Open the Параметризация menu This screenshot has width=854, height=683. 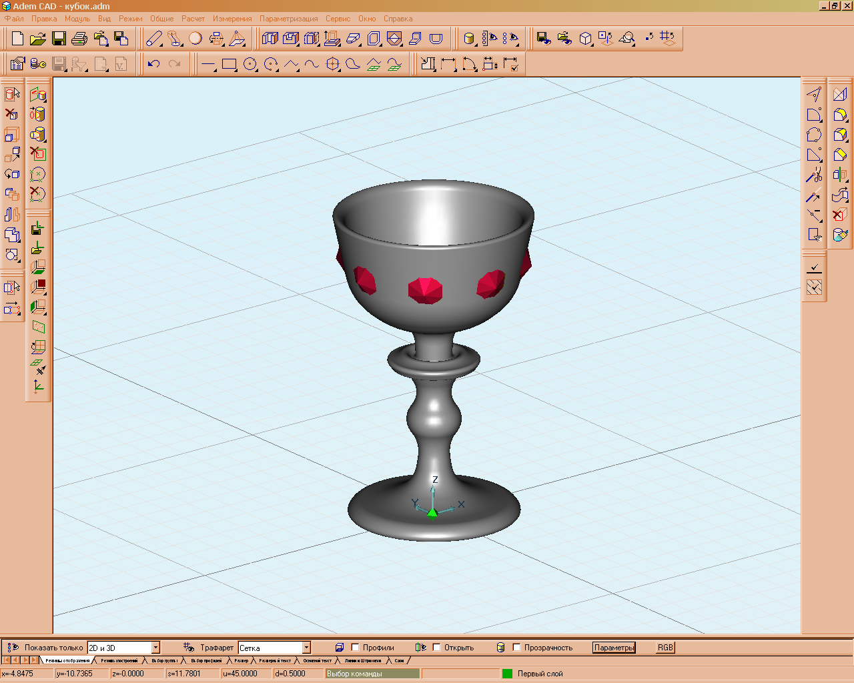pyautogui.click(x=289, y=19)
